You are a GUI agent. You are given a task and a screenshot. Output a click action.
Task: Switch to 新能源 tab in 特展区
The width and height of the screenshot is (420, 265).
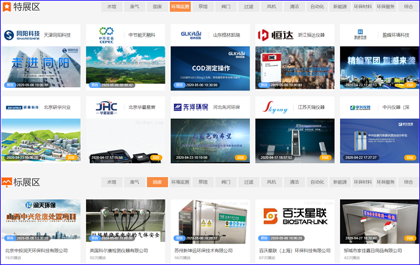[339, 7]
